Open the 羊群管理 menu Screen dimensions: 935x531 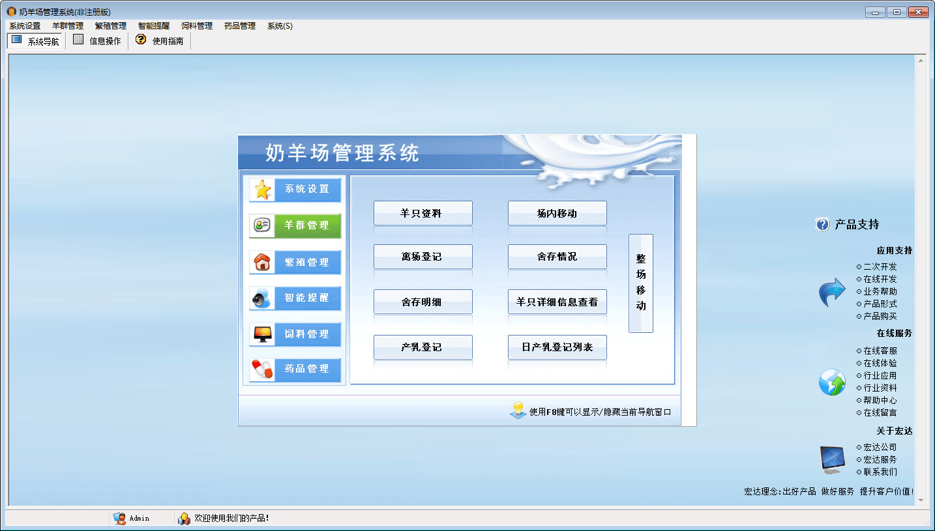point(68,26)
